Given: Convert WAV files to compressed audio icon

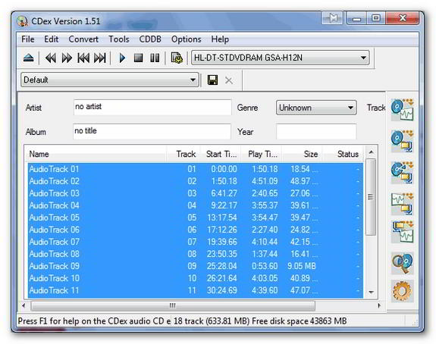Looking at the screenshot, I should click(x=402, y=204).
